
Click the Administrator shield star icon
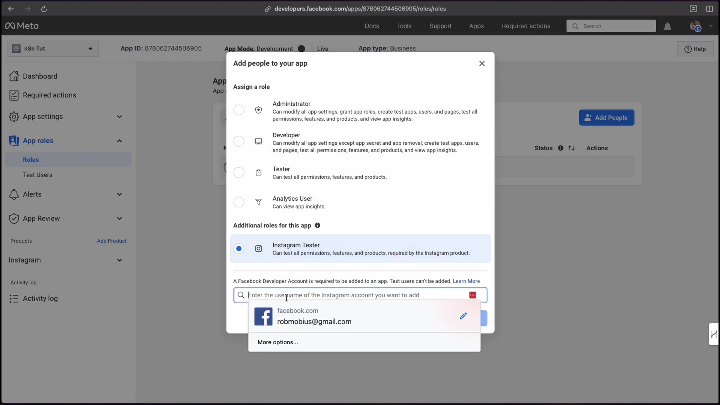pyautogui.click(x=258, y=110)
